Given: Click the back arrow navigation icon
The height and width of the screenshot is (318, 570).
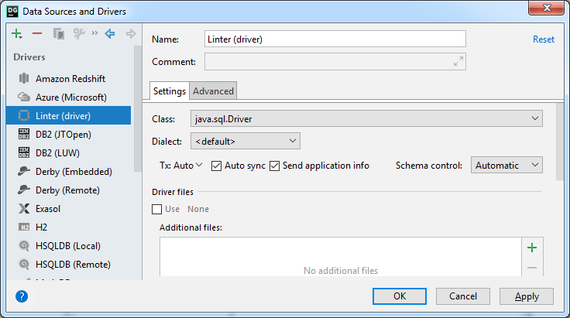Looking at the screenshot, I should point(110,34).
